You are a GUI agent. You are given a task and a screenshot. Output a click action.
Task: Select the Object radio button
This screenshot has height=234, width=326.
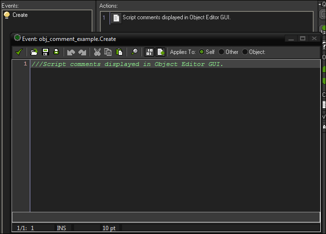[245, 52]
